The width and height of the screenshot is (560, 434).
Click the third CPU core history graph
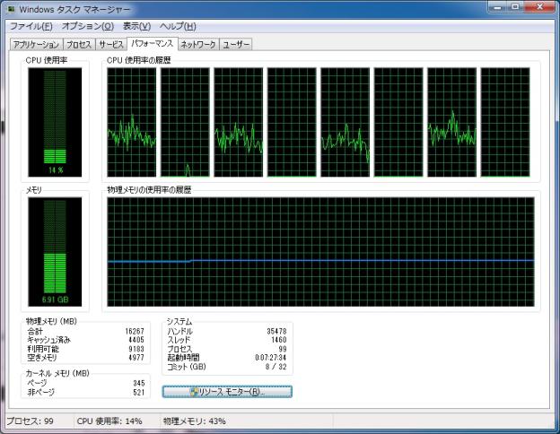(x=238, y=122)
